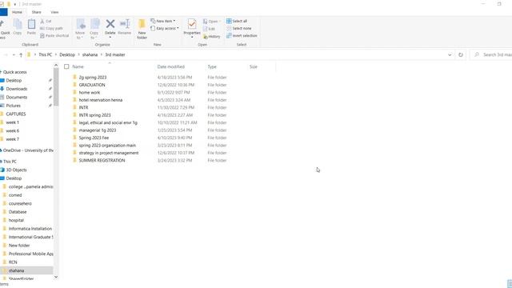Click the Up one level arrow
This screenshot has width=512, height=288.
21,55
